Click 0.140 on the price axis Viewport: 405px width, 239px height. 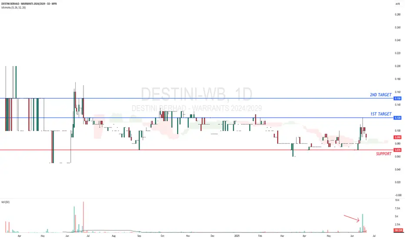point(398,105)
